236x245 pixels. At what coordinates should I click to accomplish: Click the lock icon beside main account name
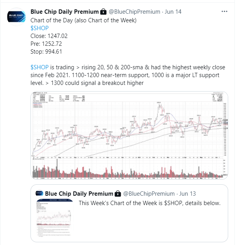[x=103, y=12]
